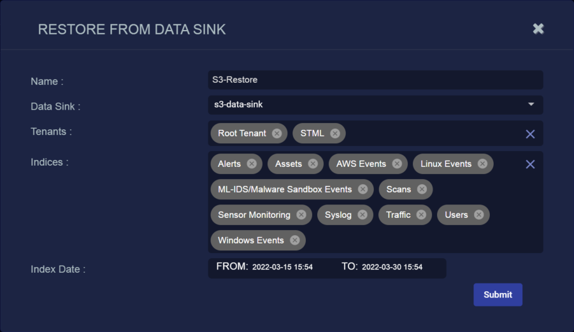Click the Name input field
574x332 pixels.
[376, 80]
